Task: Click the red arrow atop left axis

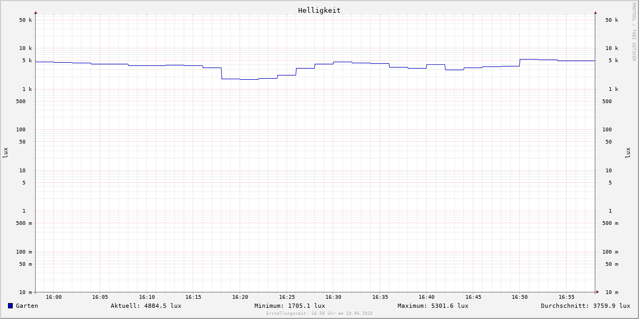Action: coord(36,13)
